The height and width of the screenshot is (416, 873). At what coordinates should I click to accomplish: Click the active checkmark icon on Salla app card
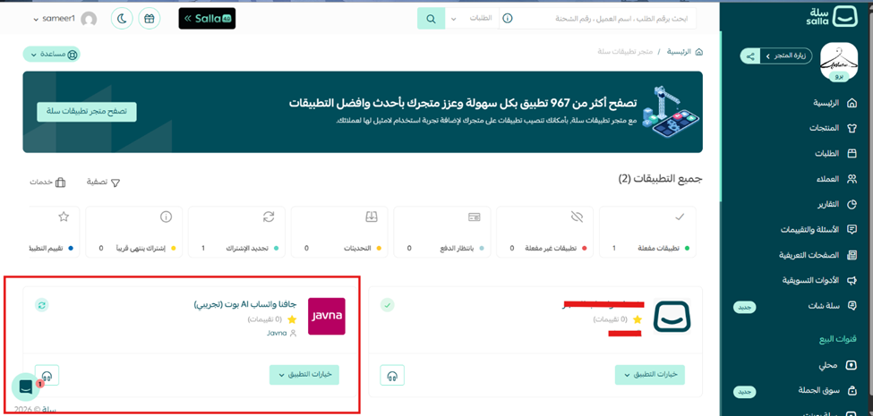click(x=388, y=305)
